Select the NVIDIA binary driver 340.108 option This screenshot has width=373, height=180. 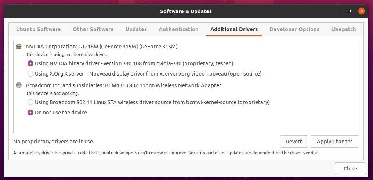point(31,63)
